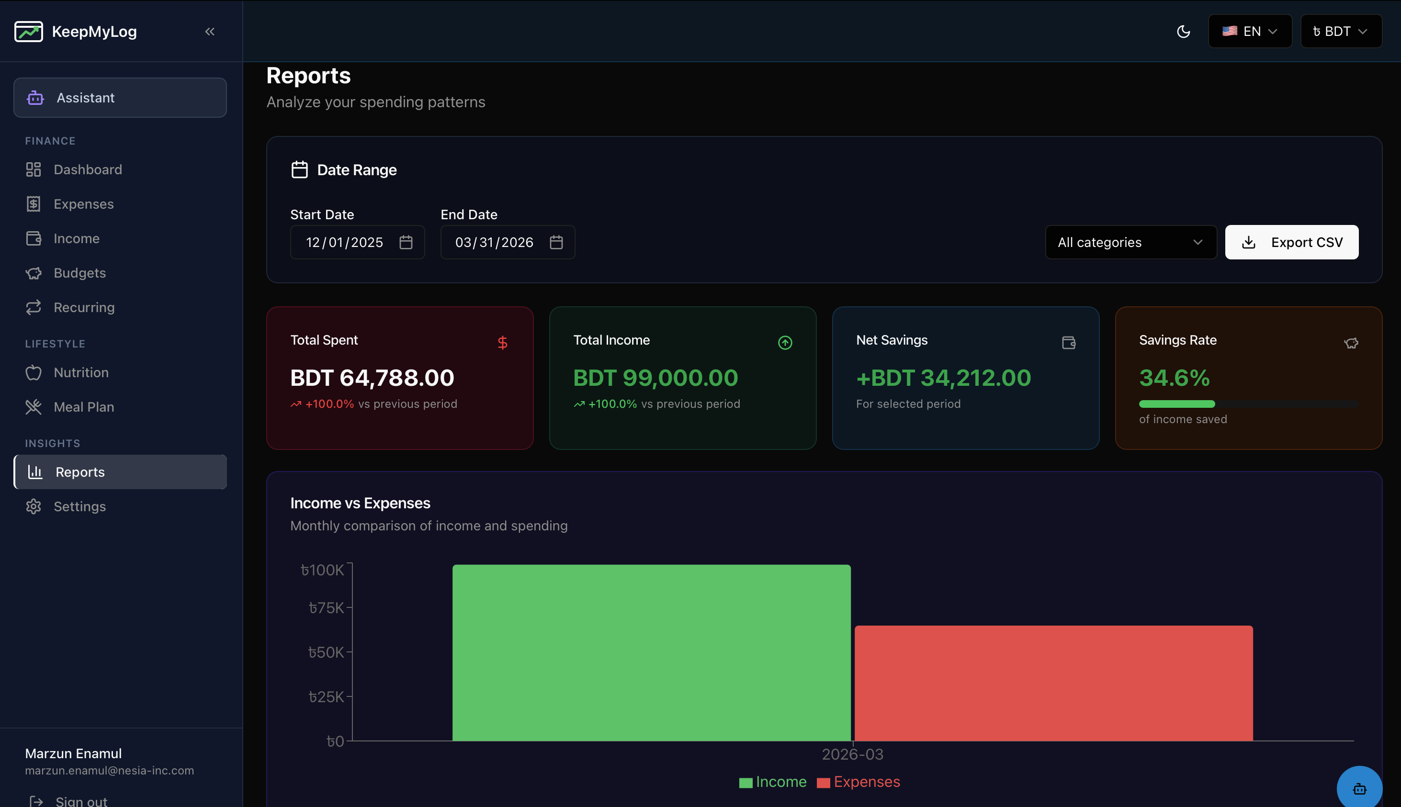Click the Sign out icon
1401x807 pixels.
click(36, 801)
